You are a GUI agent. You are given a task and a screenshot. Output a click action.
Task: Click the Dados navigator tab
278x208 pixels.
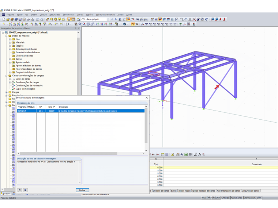click(x=6, y=193)
